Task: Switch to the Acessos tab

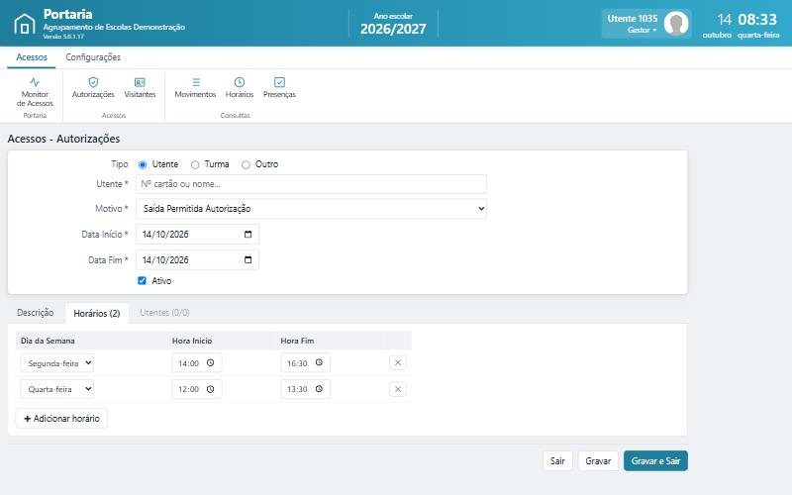Action: 32,57
